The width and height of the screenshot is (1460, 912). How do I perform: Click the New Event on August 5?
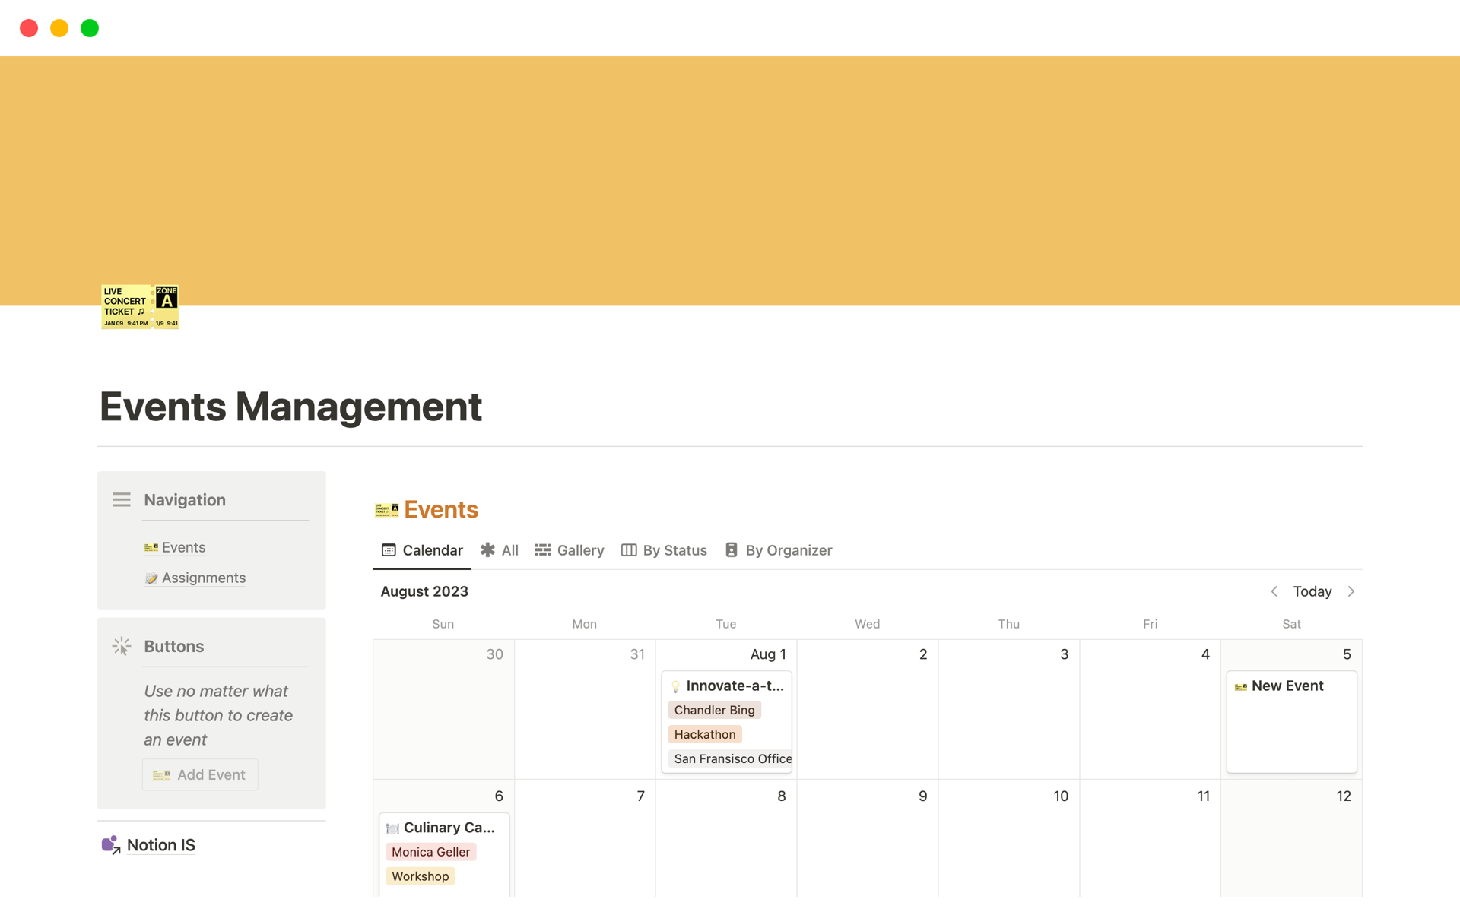pos(1286,685)
